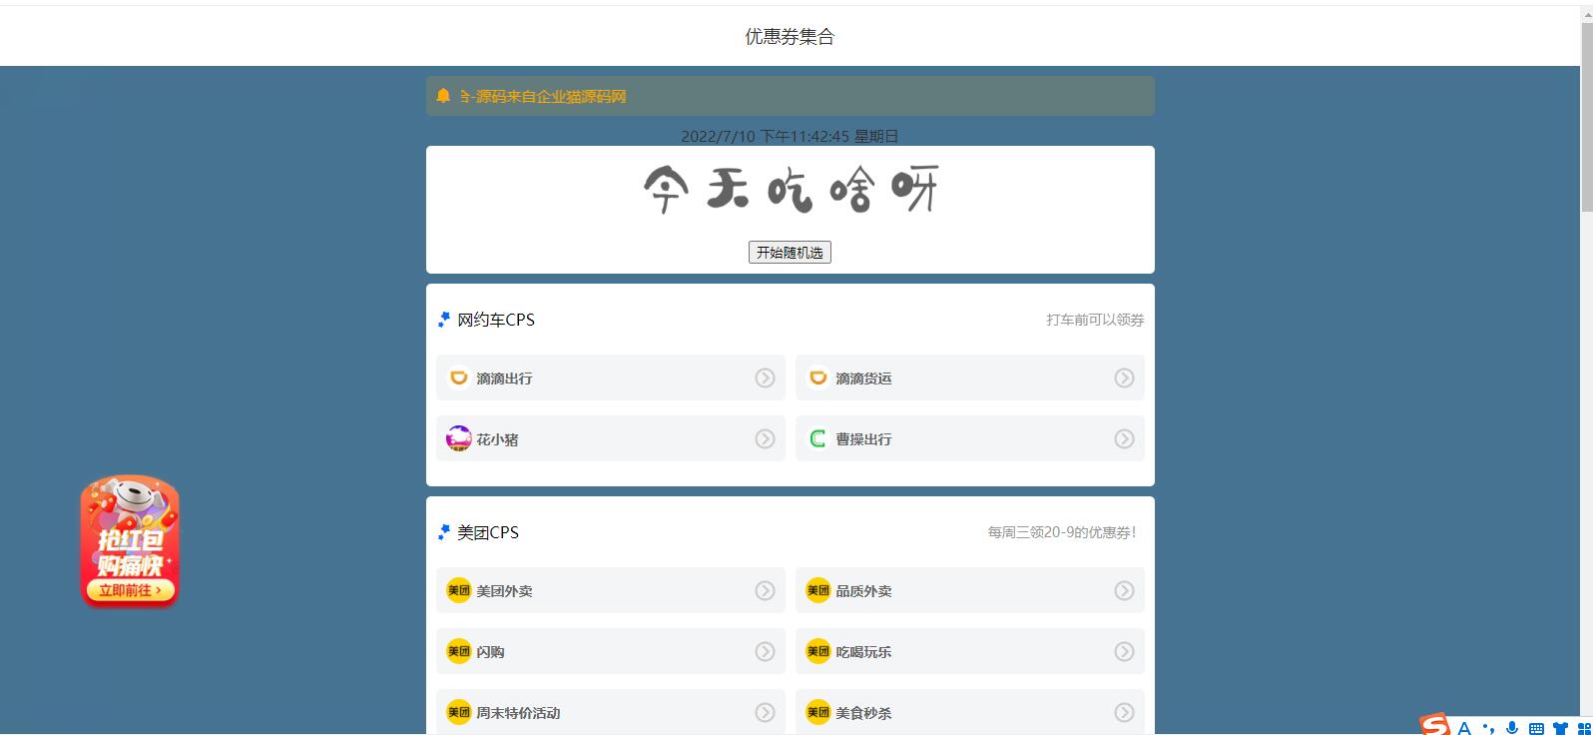Viewport: 1593px width, 735px height.
Task: Open the Sogou skin shirt icon
Action: (x=1560, y=728)
